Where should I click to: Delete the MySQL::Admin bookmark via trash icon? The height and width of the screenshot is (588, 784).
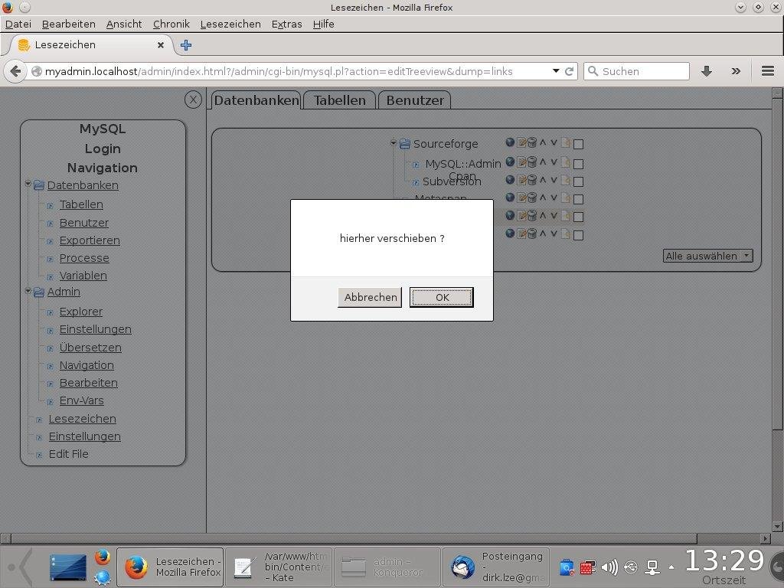531,163
